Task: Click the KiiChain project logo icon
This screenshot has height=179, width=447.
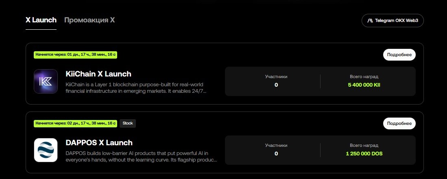Action: pyautogui.click(x=46, y=81)
